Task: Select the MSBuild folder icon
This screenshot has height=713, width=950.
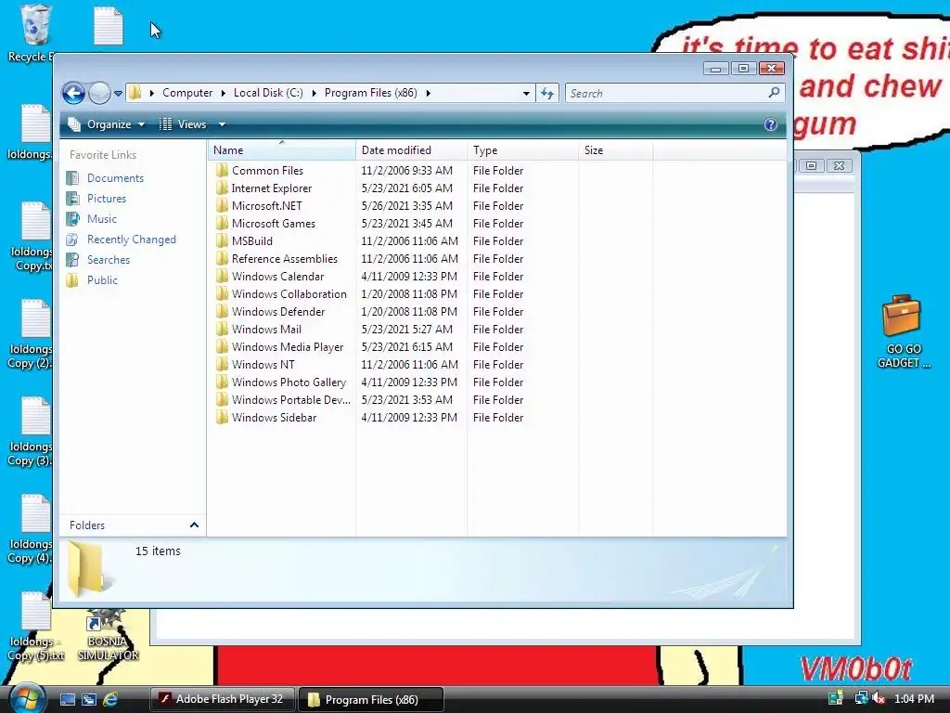Action: click(222, 240)
